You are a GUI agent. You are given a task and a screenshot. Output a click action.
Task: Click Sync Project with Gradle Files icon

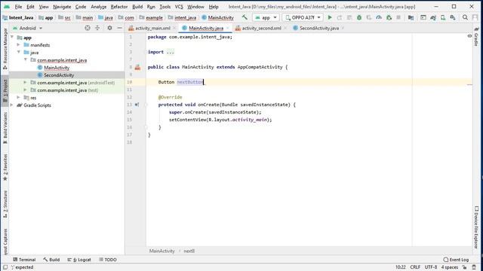pyautogui.click(x=433, y=17)
